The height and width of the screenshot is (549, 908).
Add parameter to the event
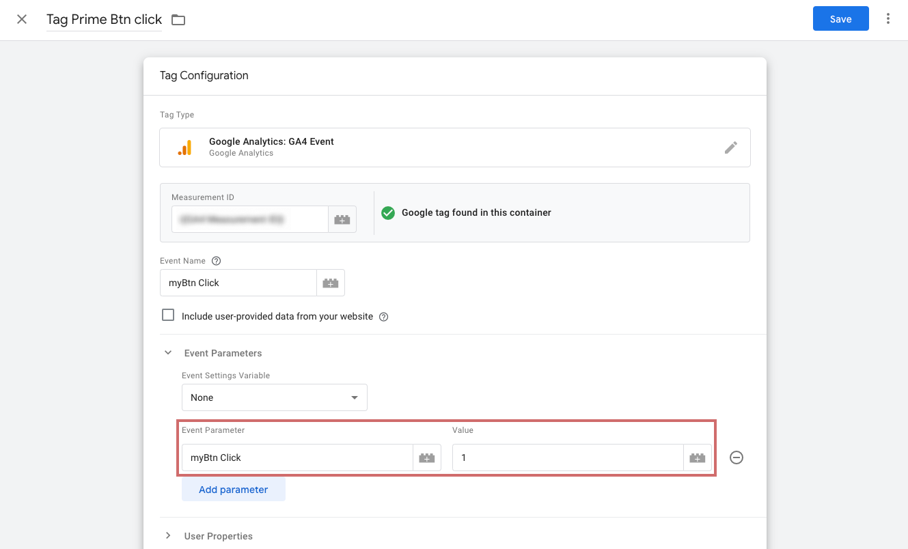[x=234, y=490]
